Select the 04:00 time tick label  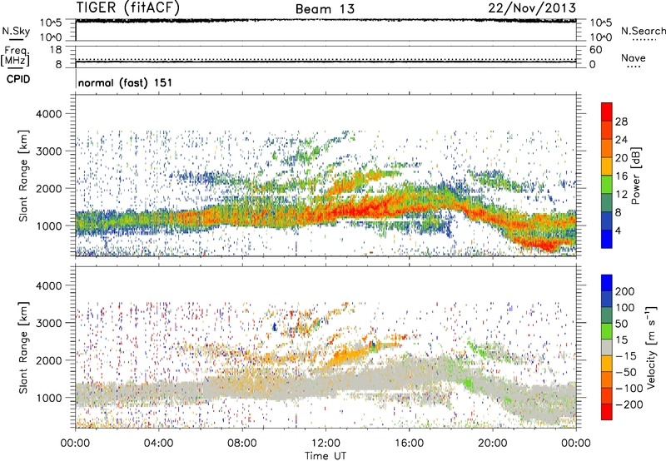click(158, 444)
